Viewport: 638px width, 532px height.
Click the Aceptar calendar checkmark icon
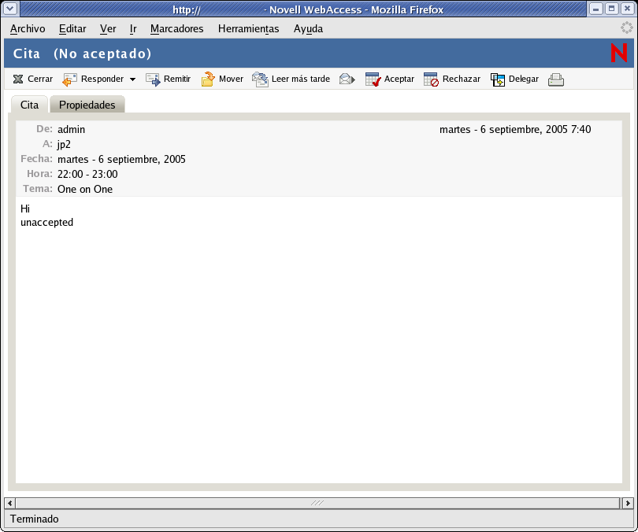pyautogui.click(x=373, y=79)
